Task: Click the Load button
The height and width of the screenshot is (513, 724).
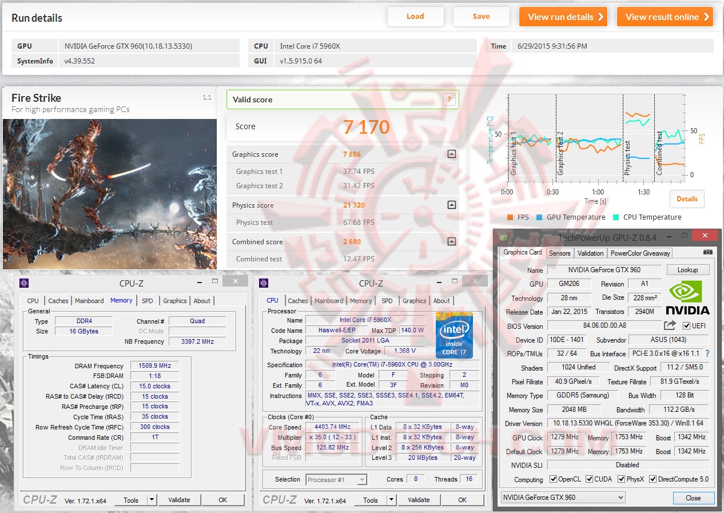Action: 415,17
